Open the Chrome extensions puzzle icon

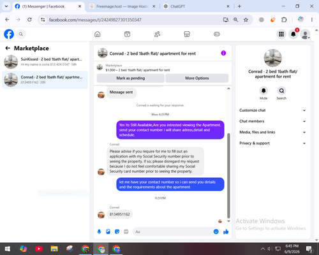(x=284, y=20)
